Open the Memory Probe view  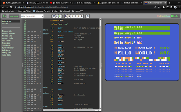(8, 38)
